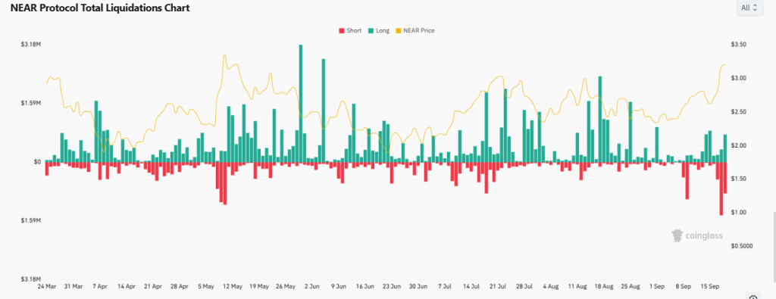The height and width of the screenshot is (299, 776).
Task: Click the $3.18M top axis label
Action: click(x=30, y=45)
